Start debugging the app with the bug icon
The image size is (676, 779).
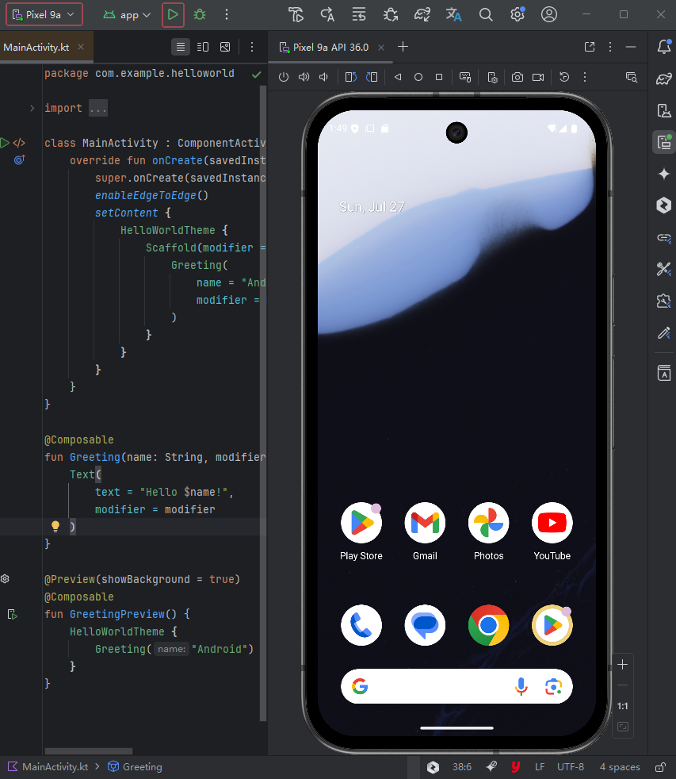coord(200,14)
